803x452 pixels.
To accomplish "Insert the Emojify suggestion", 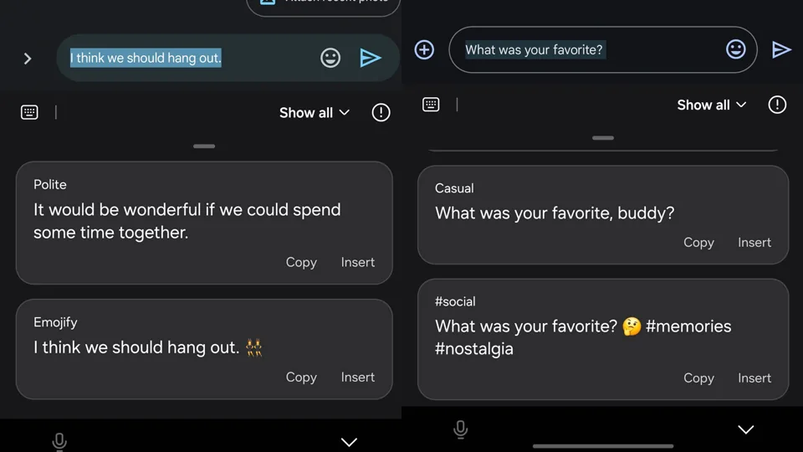I will (x=358, y=378).
